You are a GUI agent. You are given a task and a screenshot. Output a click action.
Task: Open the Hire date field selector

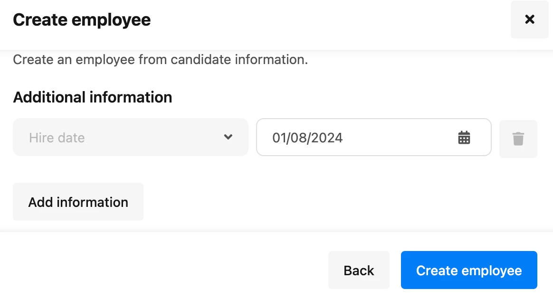coord(131,137)
